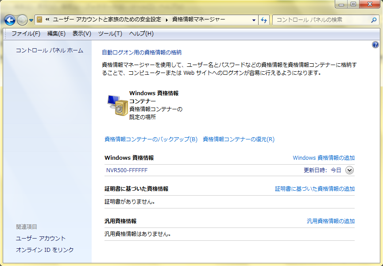
Task: Open help with the blue question mark icon
Action: tap(375, 45)
